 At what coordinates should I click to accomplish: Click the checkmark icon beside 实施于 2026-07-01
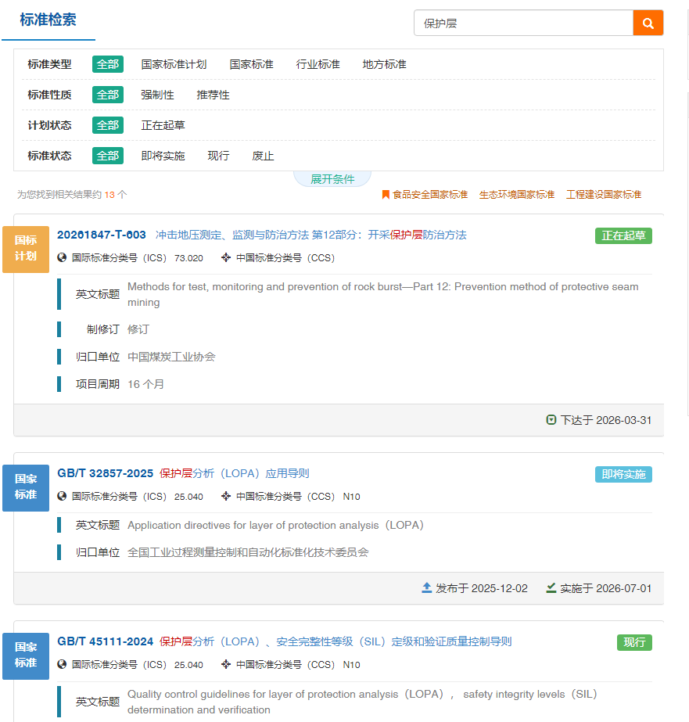[x=551, y=588]
